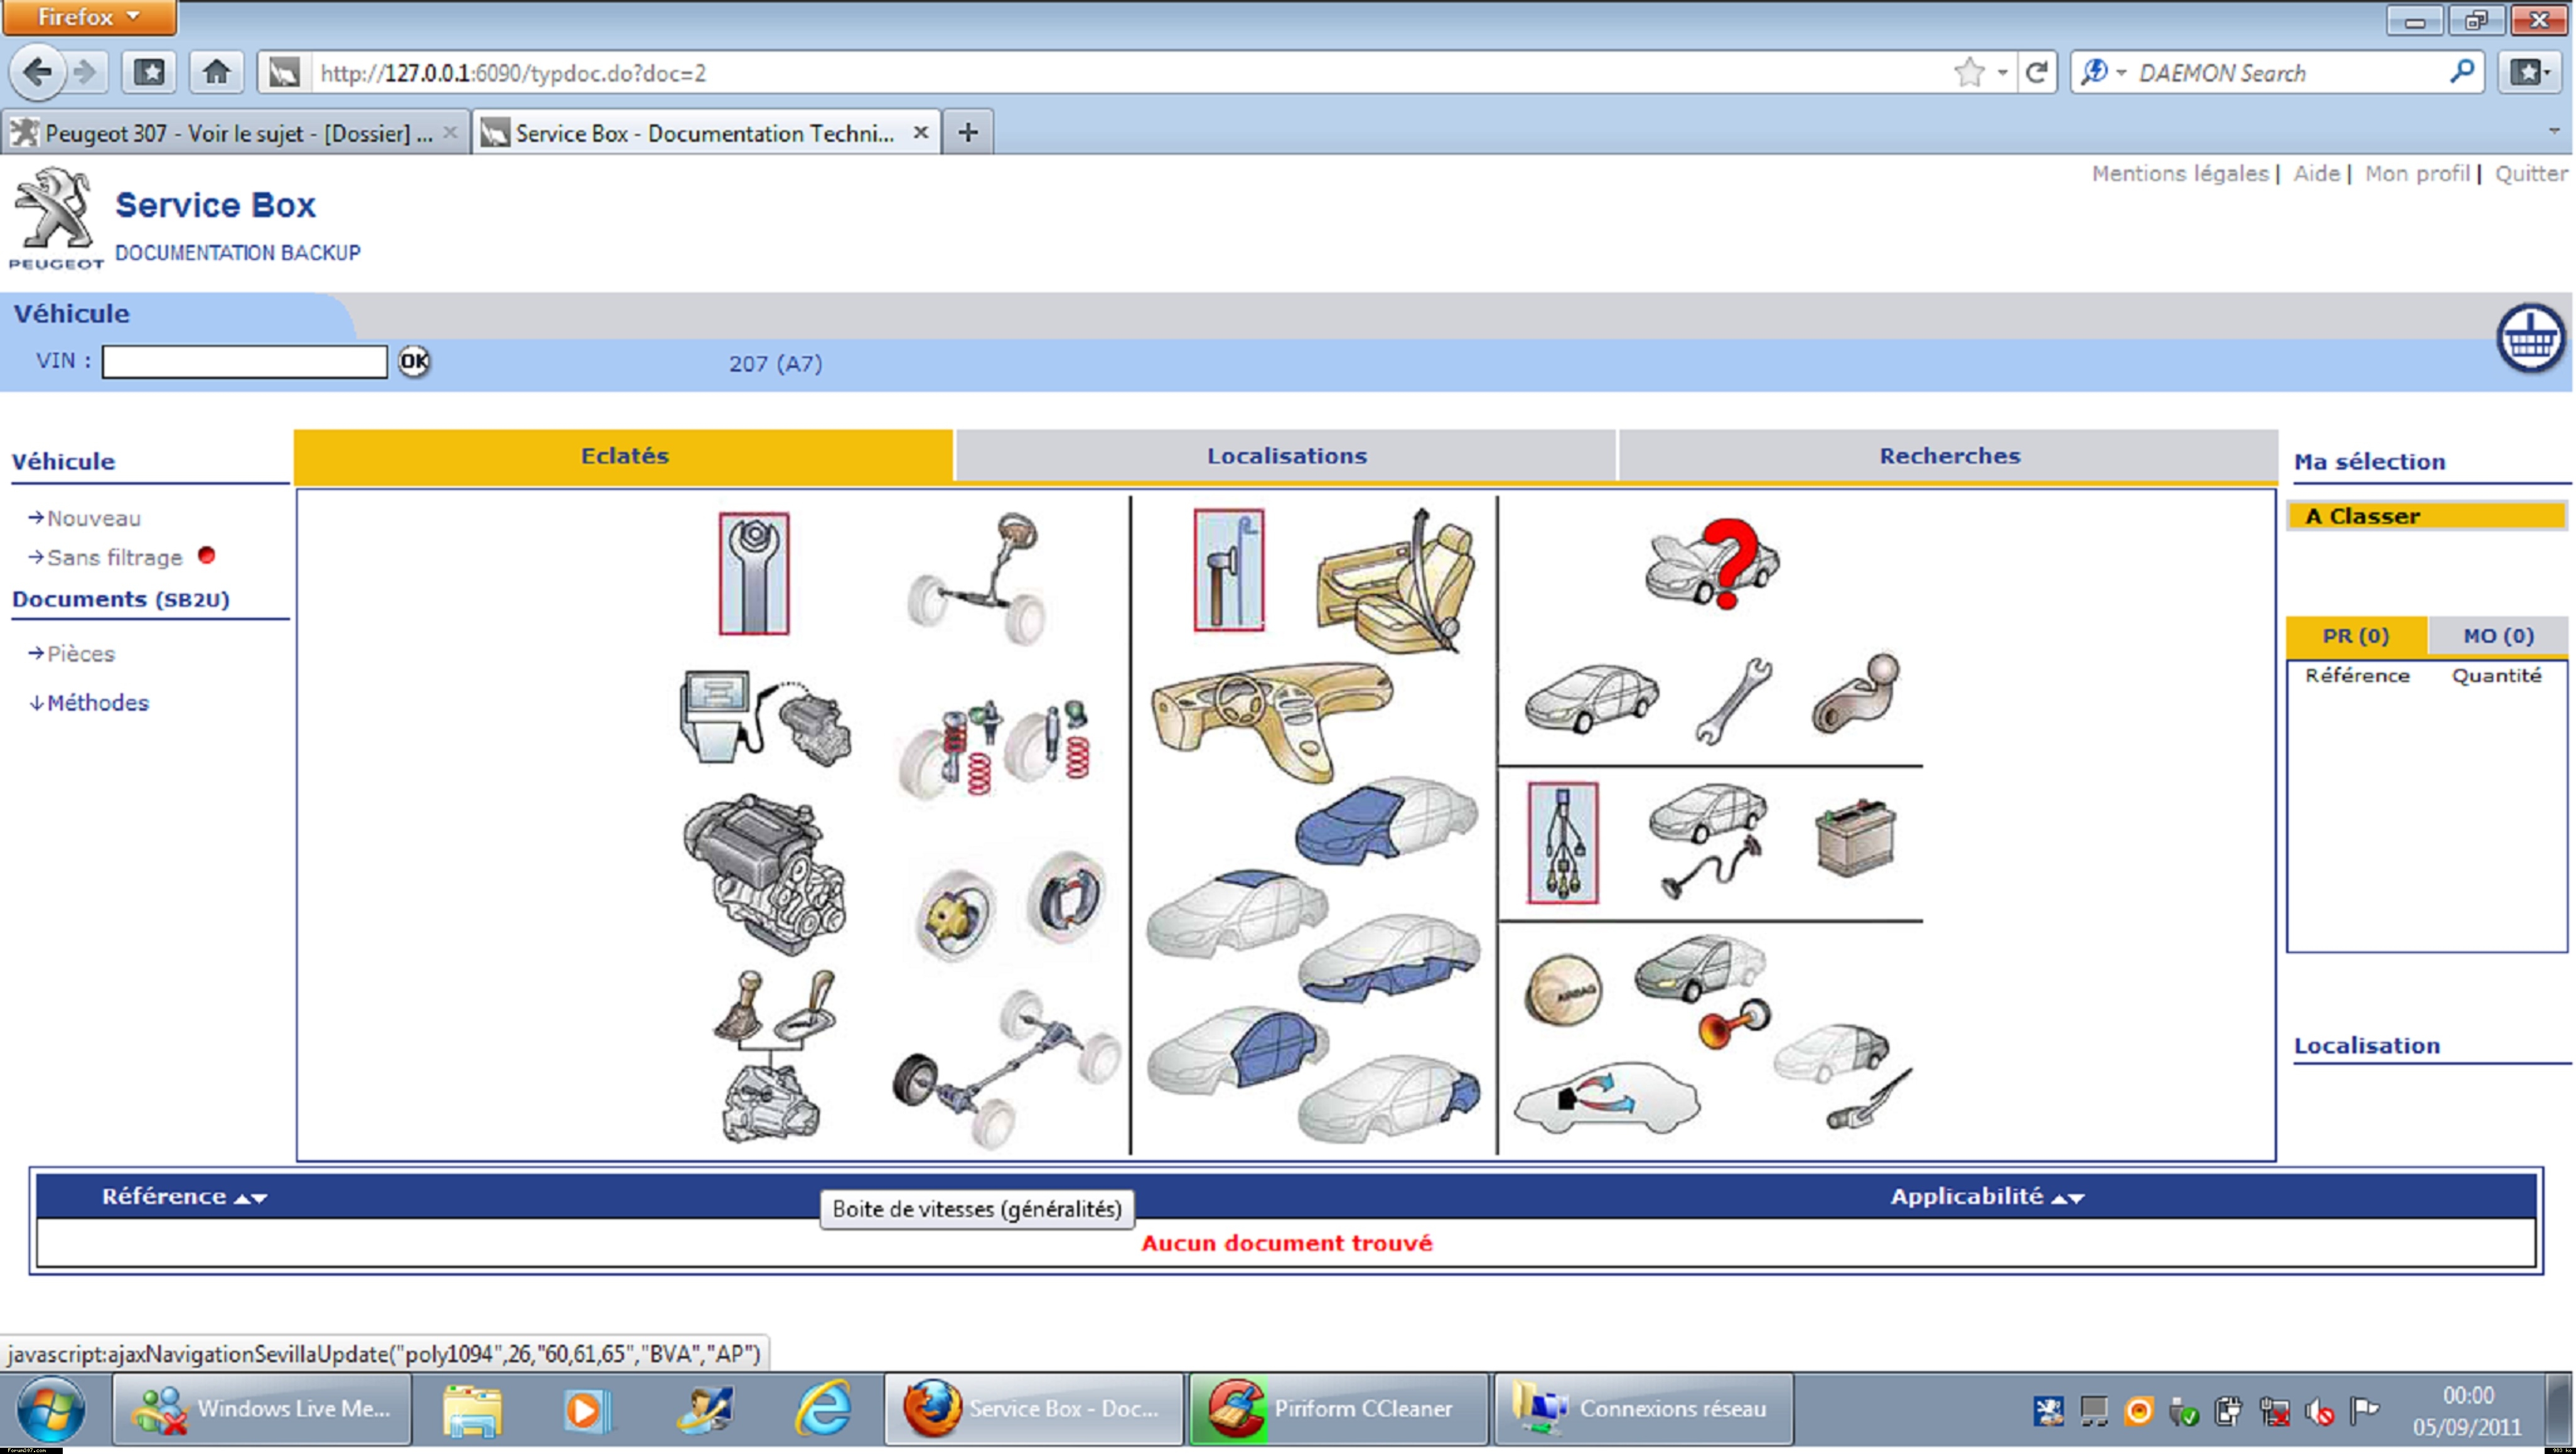
Task: Focus the DAEMON Search box
Action: click(2290, 73)
